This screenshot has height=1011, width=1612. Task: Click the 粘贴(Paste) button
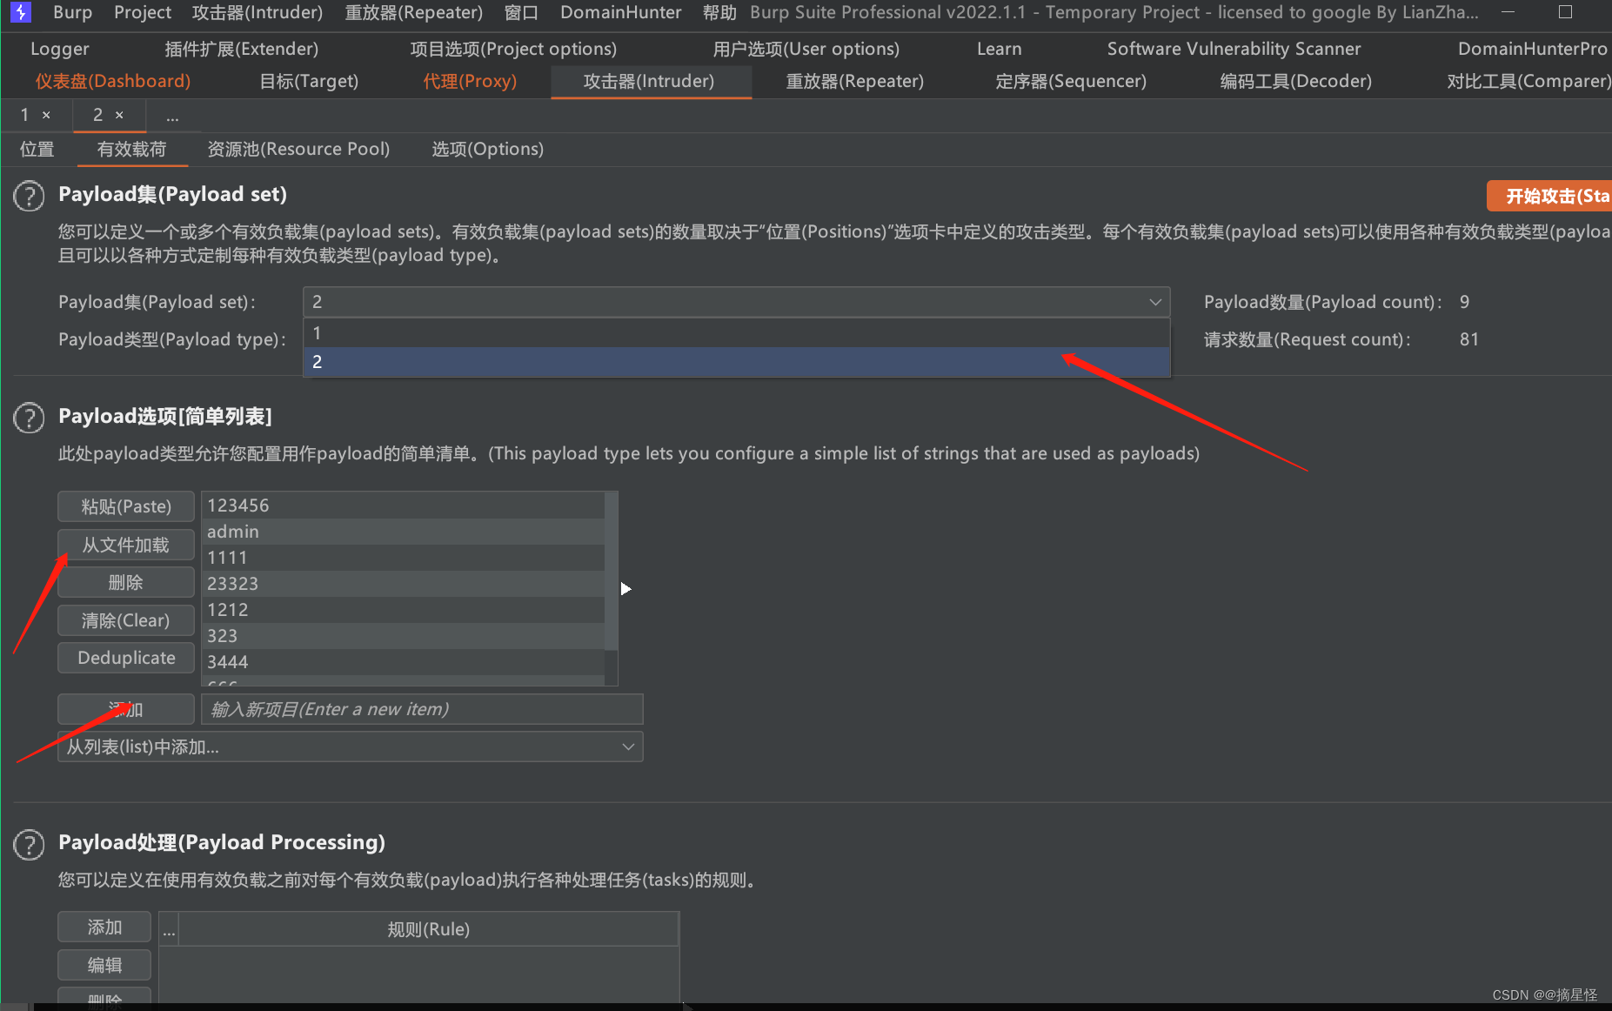click(x=126, y=506)
